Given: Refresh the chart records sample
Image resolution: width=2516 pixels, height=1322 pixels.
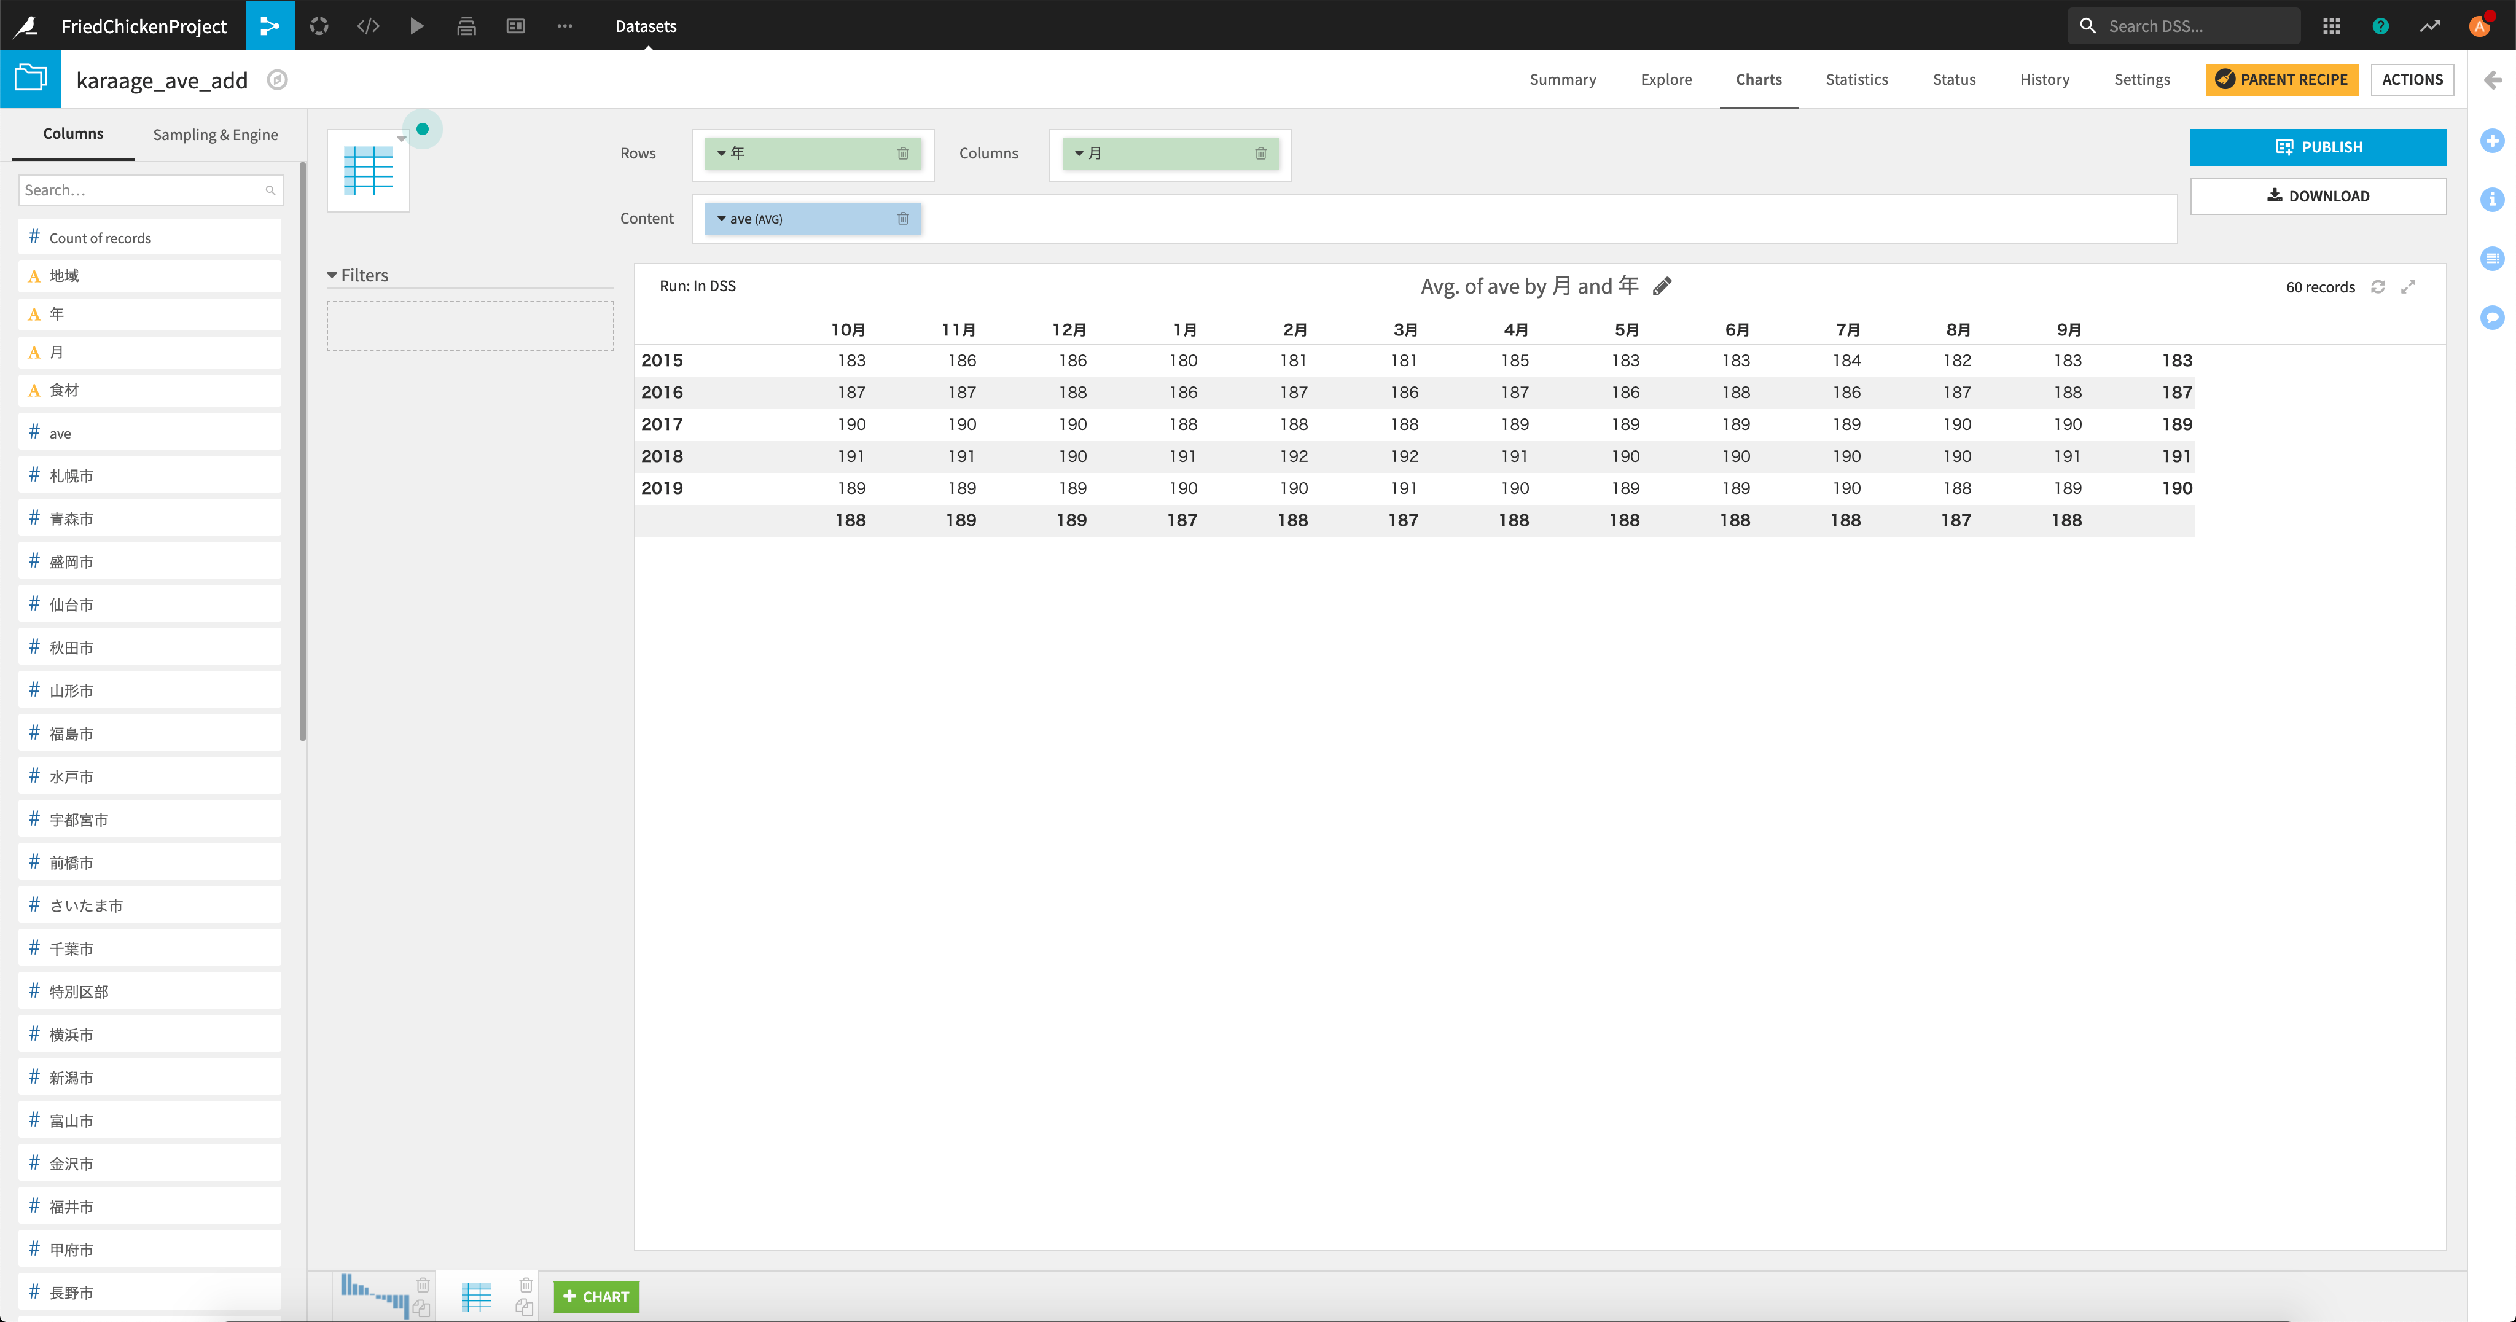Looking at the screenshot, I should tap(2378, 286).
